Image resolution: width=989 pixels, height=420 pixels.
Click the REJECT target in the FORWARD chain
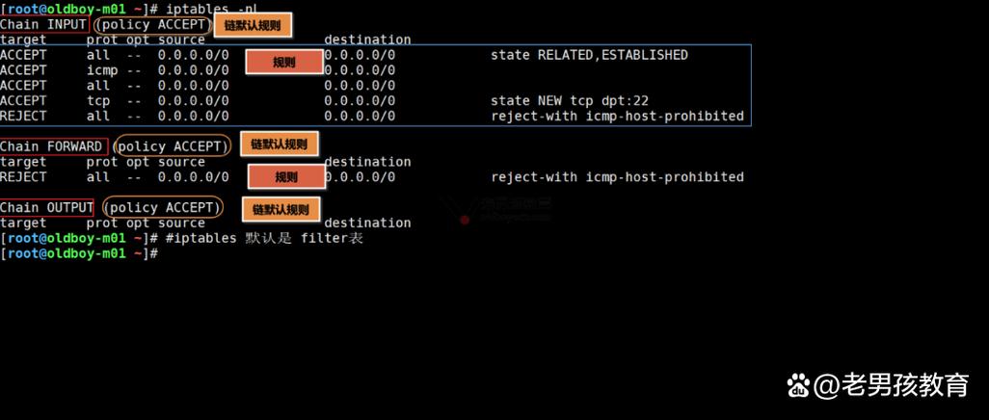pyautogui.click(x=23, y=177)
